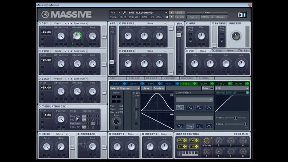The width and height of the screenshot is (288, 162).
Task: Open OSC1 Spectrum mode dropdown
Action: [x=80, y=23]
